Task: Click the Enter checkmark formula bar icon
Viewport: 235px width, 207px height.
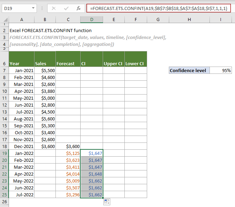Action: (x=66, y=8)
